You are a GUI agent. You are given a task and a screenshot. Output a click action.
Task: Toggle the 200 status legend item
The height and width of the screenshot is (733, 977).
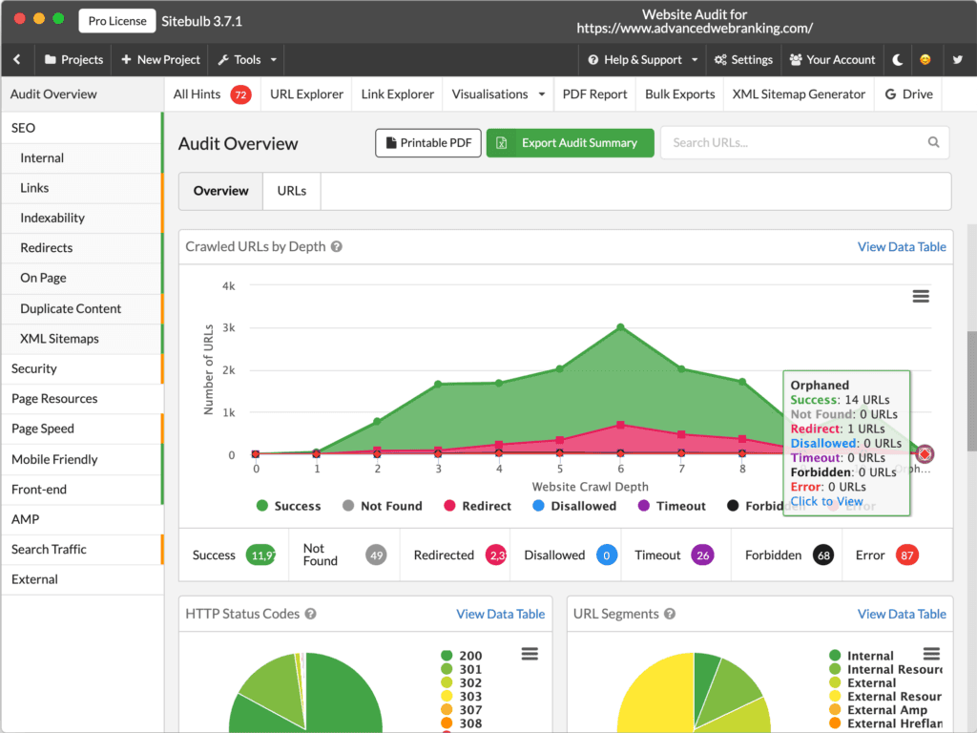pyautogui.click(x=462, y=656)
